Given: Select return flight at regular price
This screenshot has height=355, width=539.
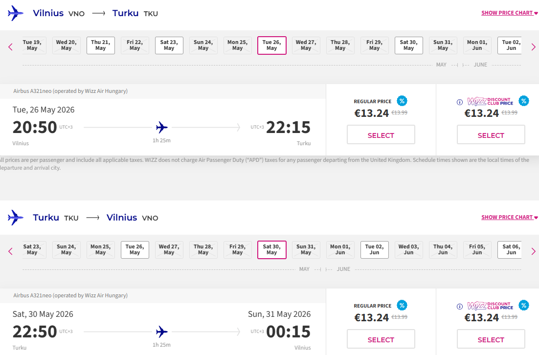Looking at the screenshot, I should tap(381, 339).
